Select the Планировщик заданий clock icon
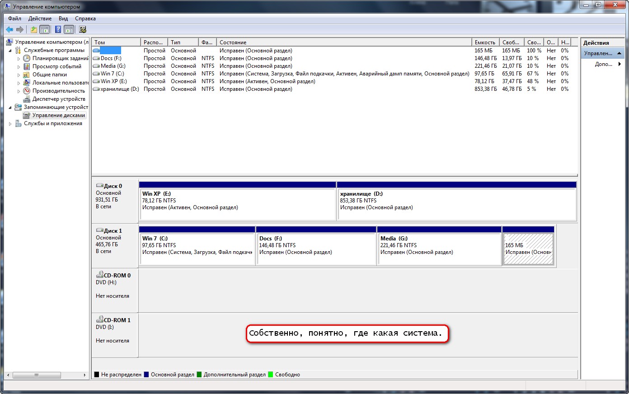This screenshot has width=629, height=394. coord(27,58)
